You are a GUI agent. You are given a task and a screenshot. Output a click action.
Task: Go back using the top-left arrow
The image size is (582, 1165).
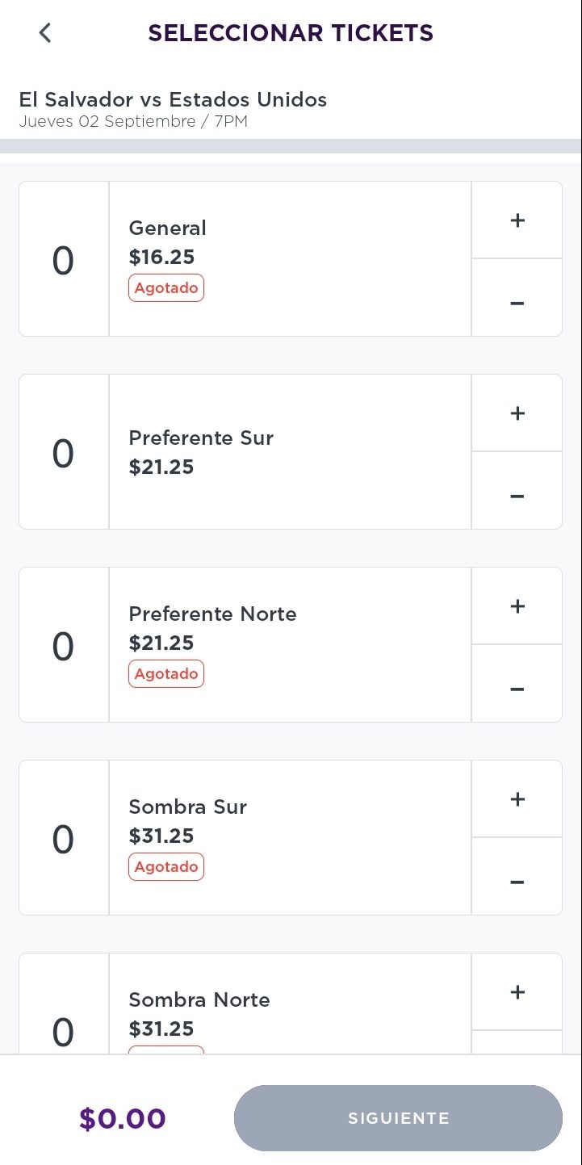click(45, 33)
